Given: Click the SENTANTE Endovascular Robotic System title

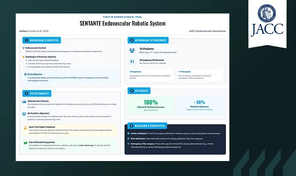Looking at the screenshot, I should pos(122,23).
